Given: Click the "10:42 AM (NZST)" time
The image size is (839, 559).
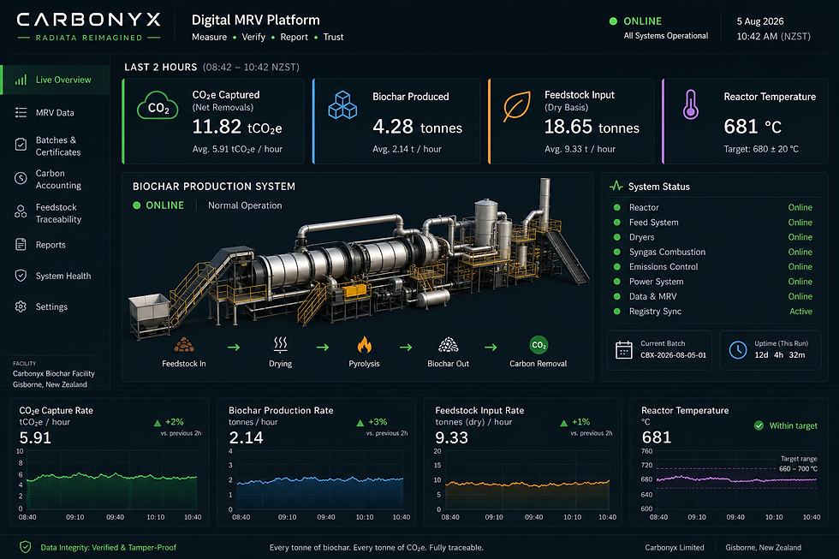Looking at the screenshot, I should coord(773,37).
